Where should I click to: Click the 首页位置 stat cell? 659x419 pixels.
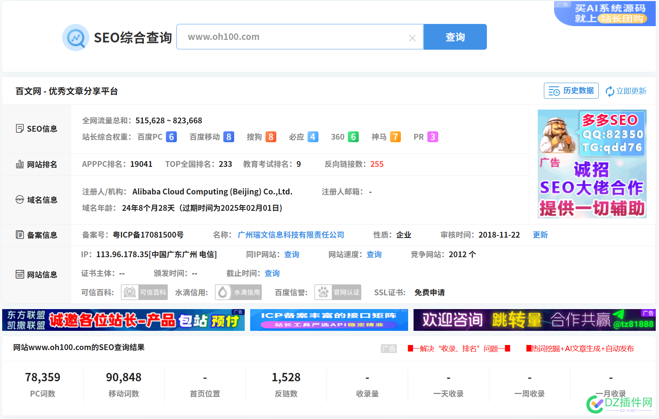[x=205, y=385]
